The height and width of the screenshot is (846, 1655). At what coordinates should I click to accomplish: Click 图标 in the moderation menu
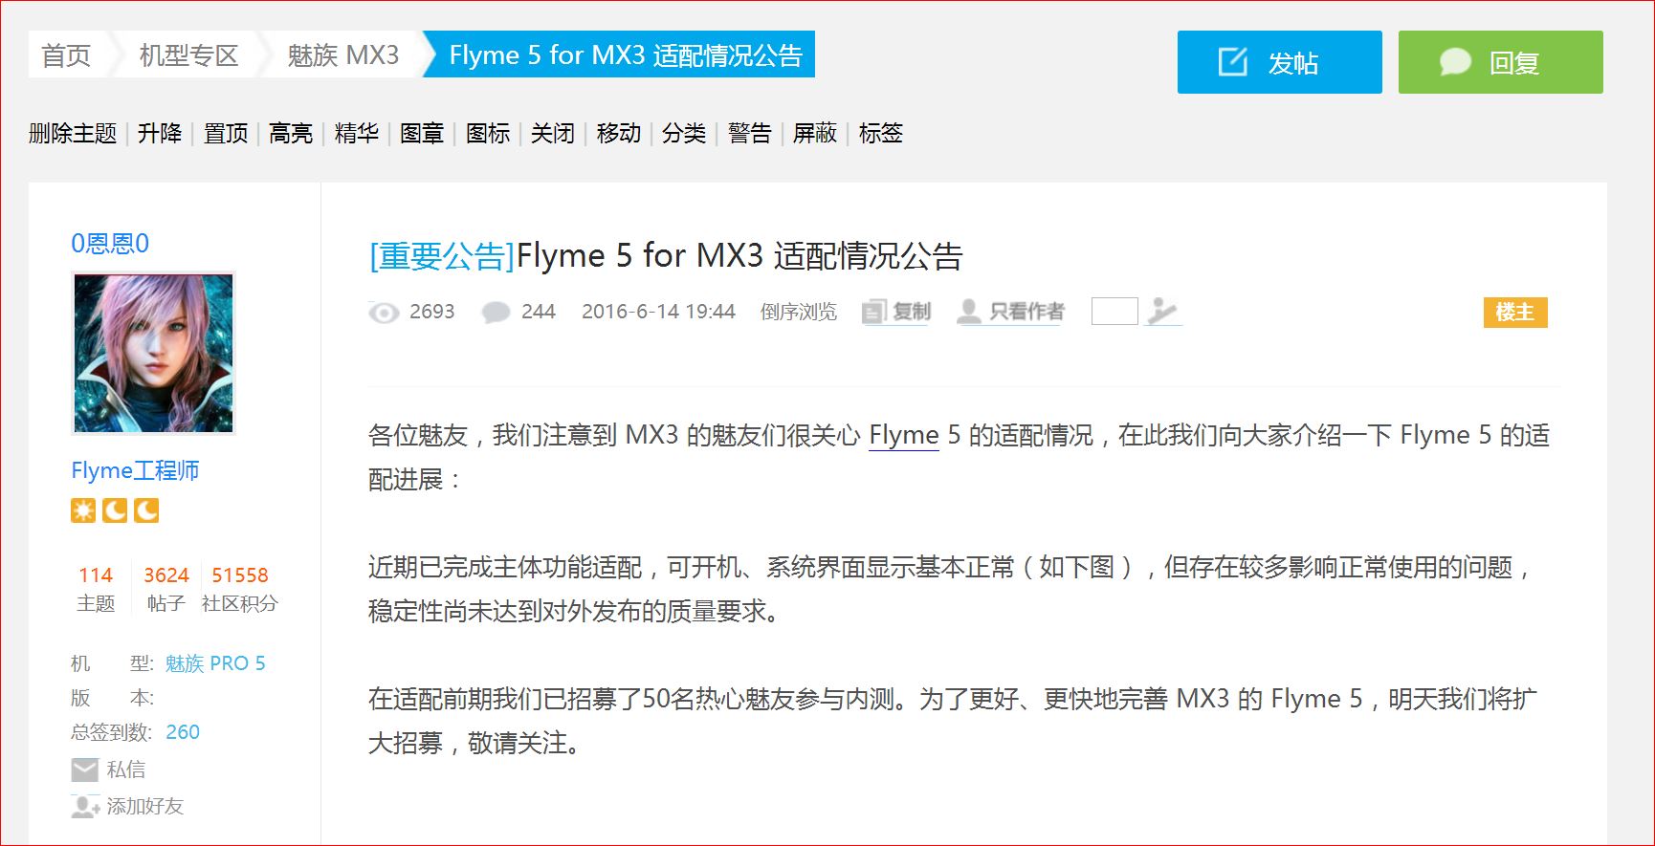(488, 133)
